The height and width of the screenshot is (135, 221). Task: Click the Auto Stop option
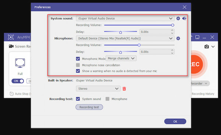(20, 94)
